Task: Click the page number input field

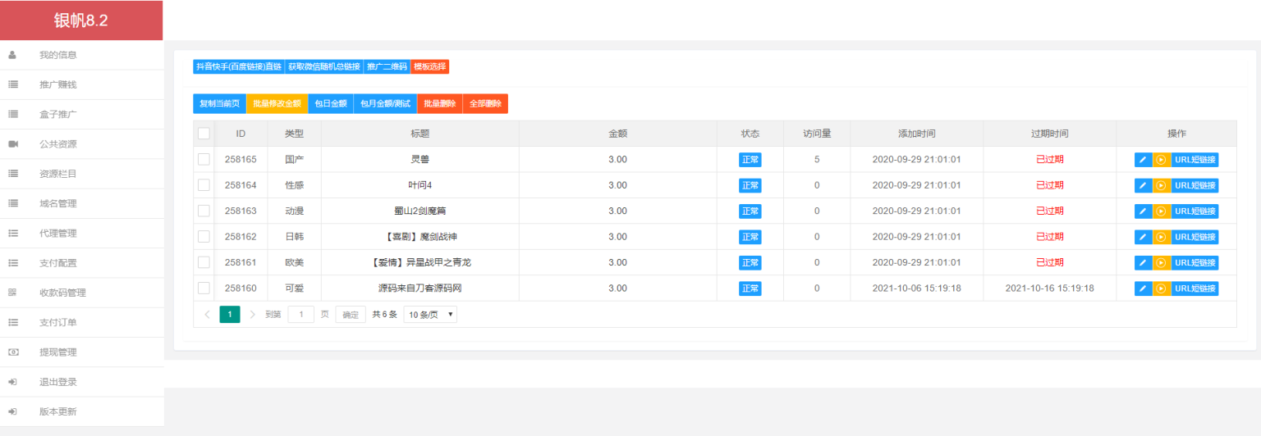Action: coord(300,315)
